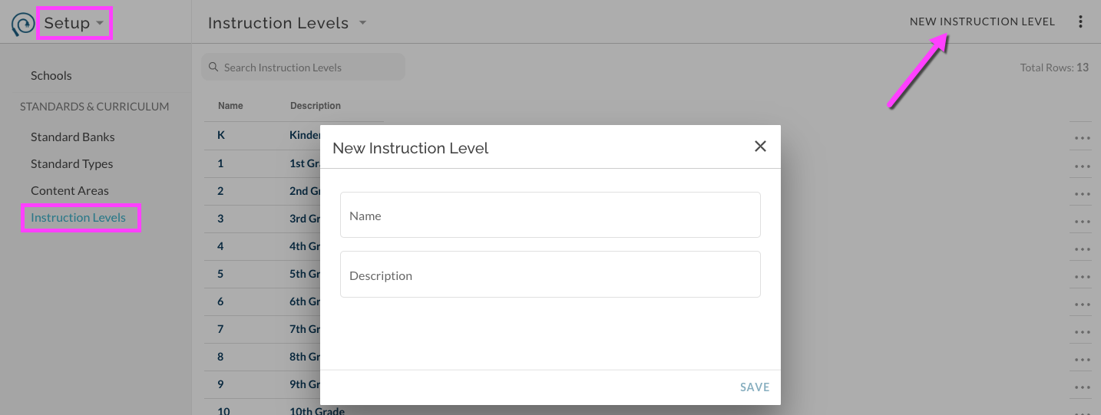Click the name cell 2
The width and height of the screenshot is (1101, 415).
coord(220,191)
